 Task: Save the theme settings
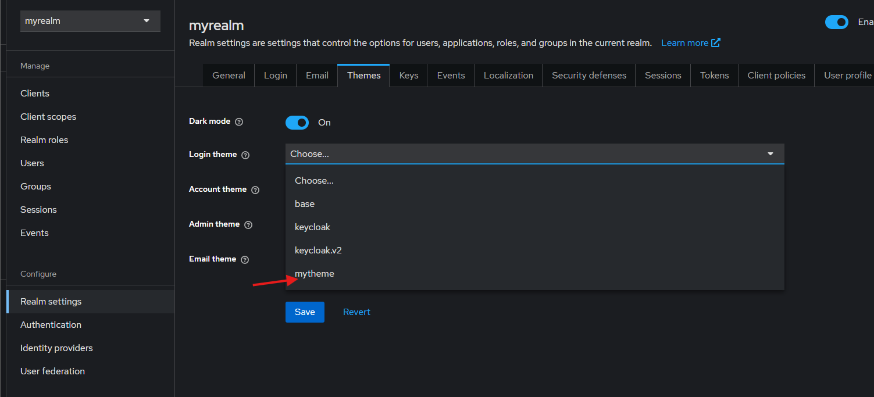coord(305,312)
